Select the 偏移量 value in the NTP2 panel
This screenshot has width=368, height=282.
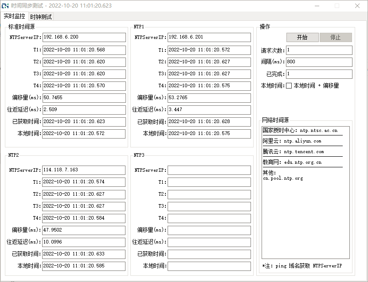[84, 230]
